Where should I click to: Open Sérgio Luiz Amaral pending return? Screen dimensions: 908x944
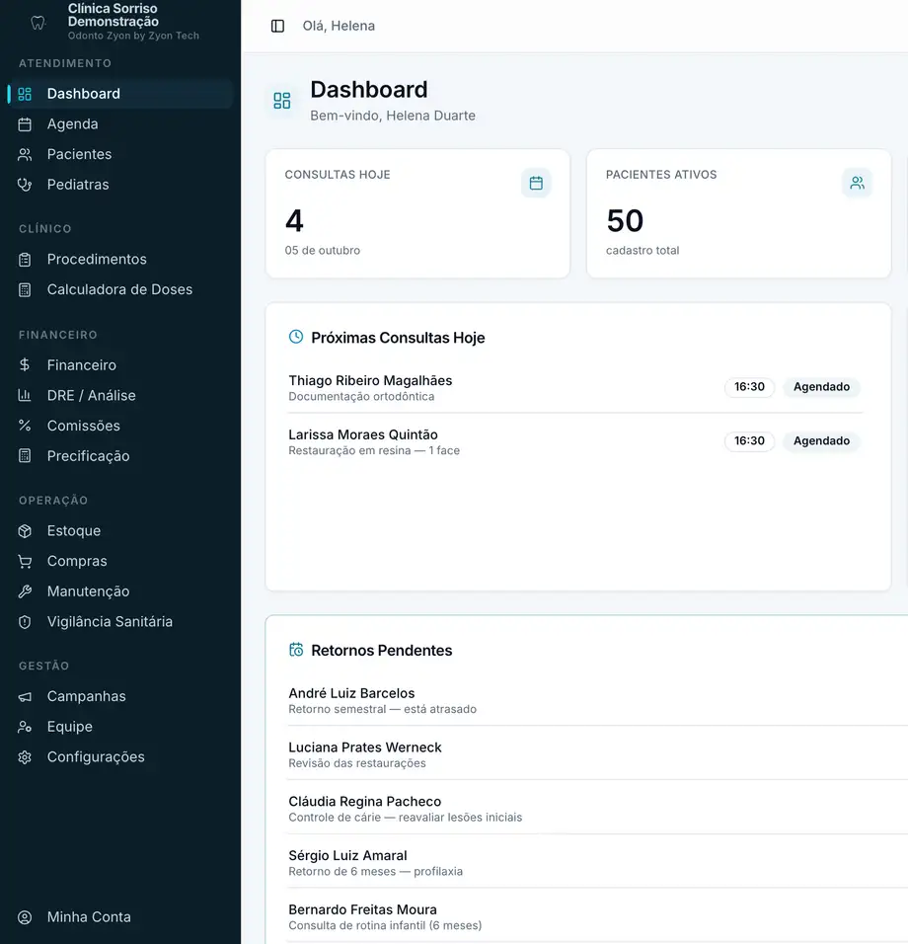[597, 863]
